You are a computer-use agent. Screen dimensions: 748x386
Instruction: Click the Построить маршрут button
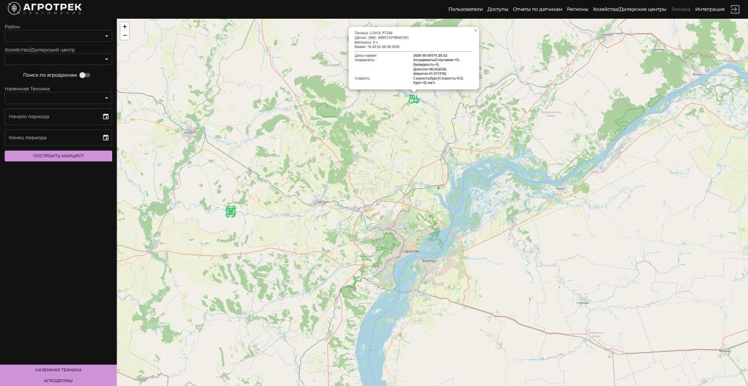point(58,156)
